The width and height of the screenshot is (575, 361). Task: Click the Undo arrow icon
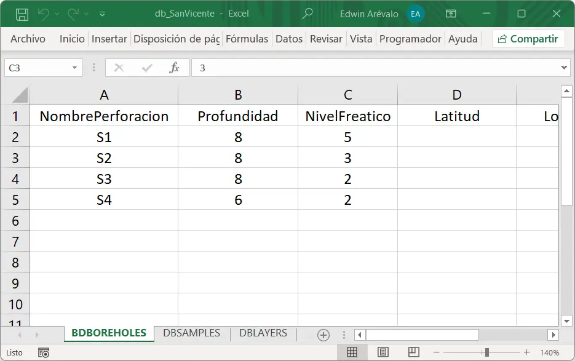[x=43, y=14]
